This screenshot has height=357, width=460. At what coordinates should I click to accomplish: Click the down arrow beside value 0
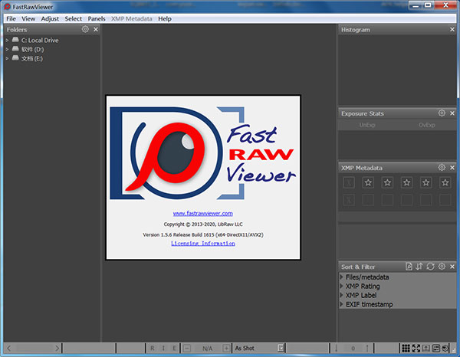pos(337,349)
